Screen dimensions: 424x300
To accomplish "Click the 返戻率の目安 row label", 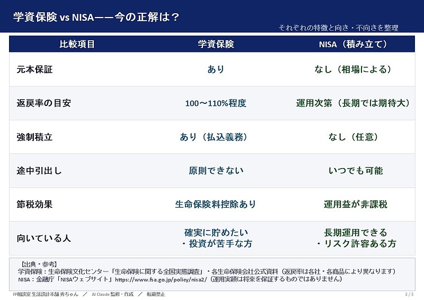I will click(x=44, y=103).
